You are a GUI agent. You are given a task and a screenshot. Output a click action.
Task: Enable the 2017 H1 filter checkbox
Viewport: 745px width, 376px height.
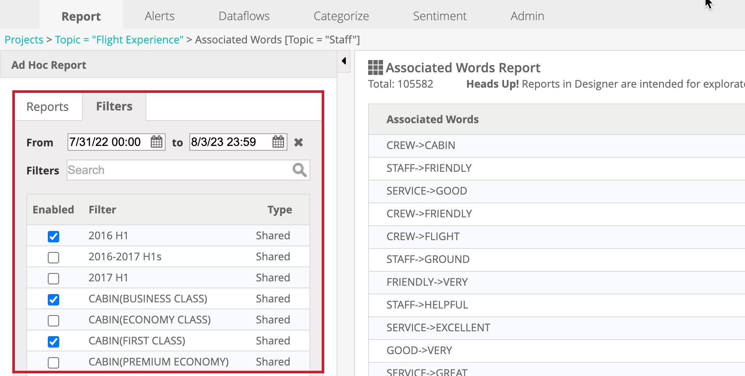pos(53,279)
